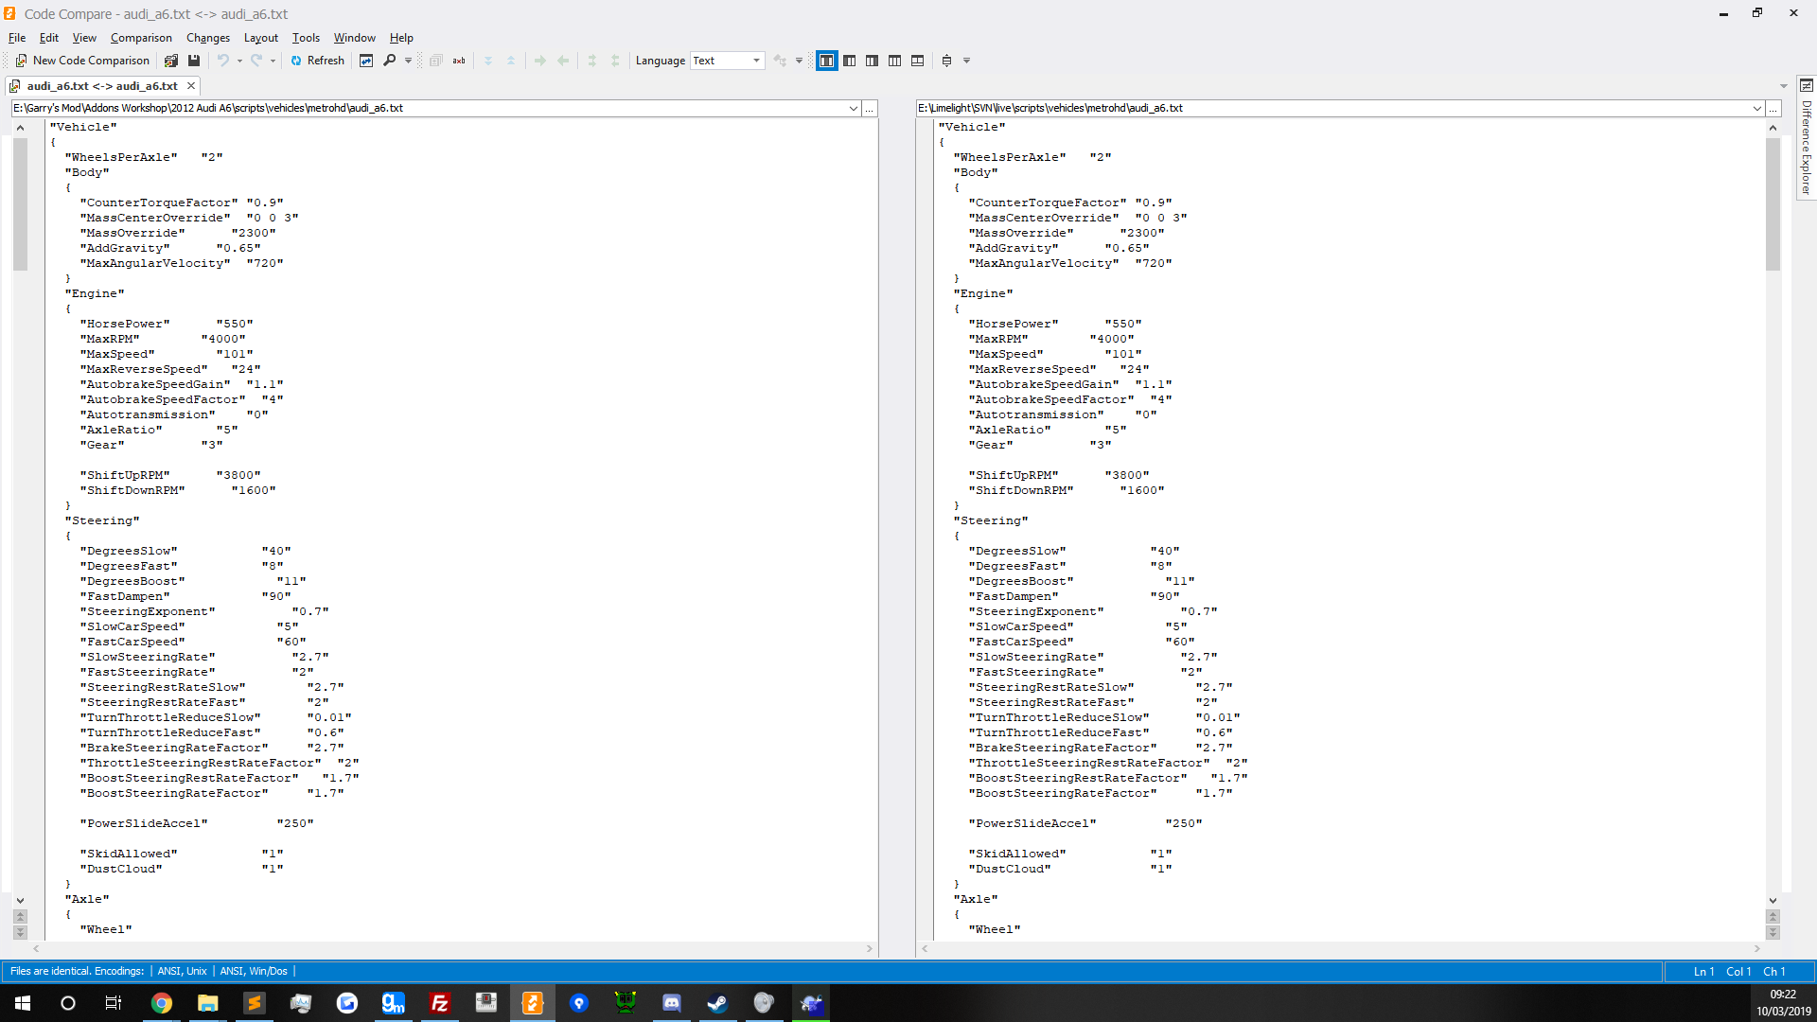Open the Changes menu
The height and width of the screenshot is (1022, 1817).
click(x=208, y=38)
